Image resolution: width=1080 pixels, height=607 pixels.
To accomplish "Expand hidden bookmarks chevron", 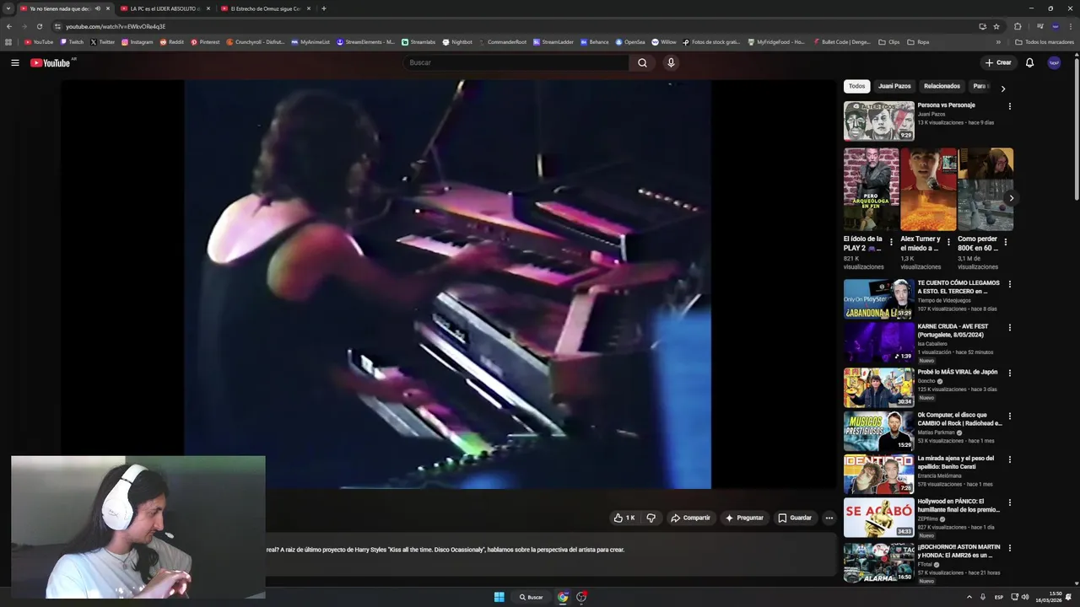I will [x=998, y=41].
